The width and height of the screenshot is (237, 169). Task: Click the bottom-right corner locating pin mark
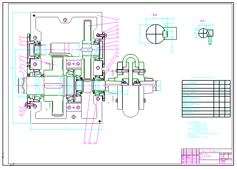pyautogui.click(x=100, y=121)
